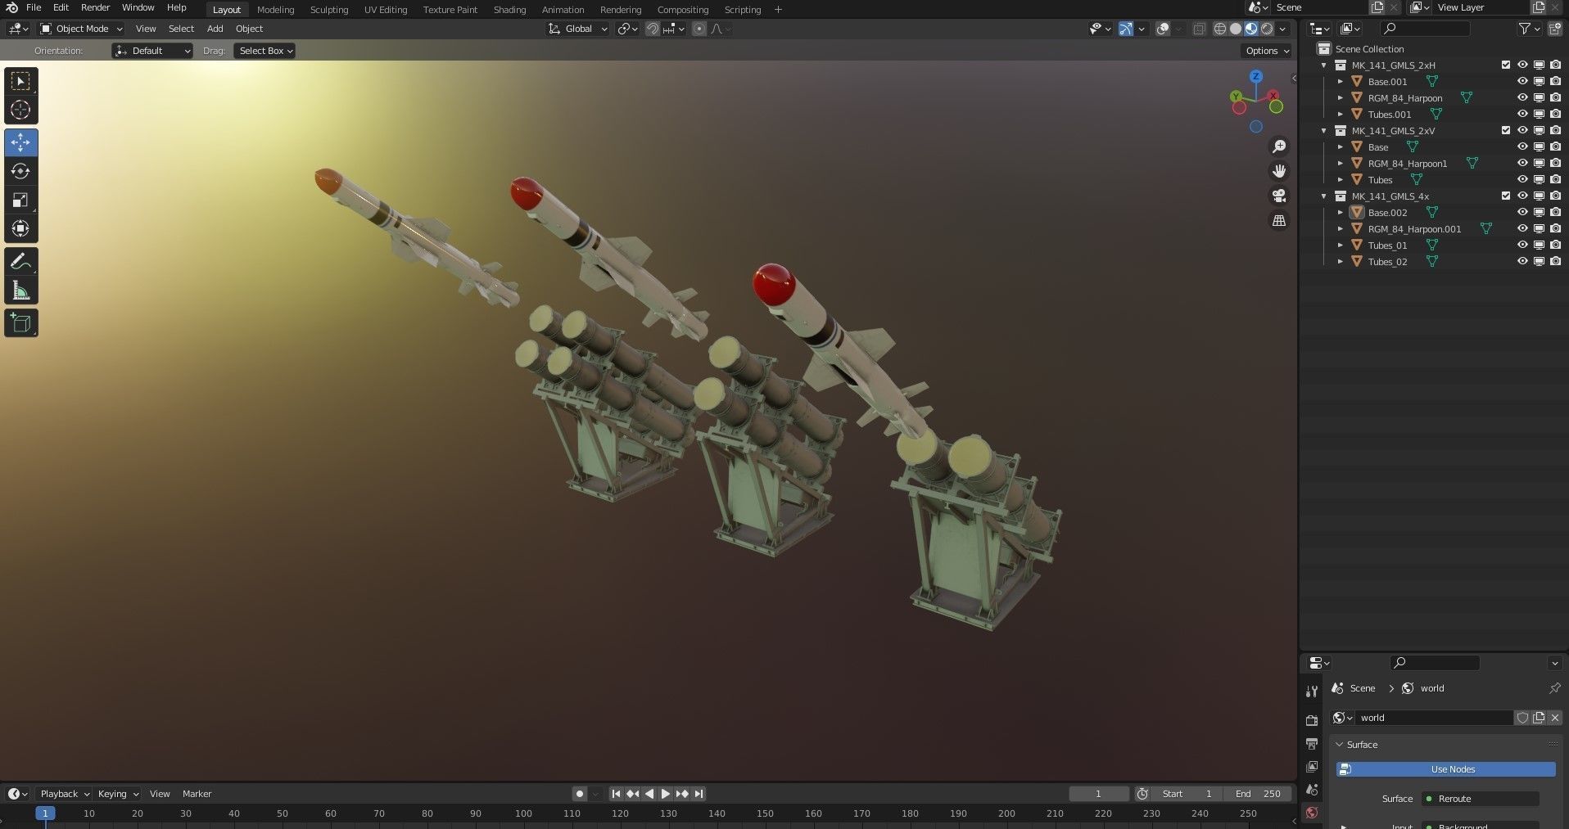Select the Select Box tool in the toolbar
1569x829 pixels.
click(21, 81)
